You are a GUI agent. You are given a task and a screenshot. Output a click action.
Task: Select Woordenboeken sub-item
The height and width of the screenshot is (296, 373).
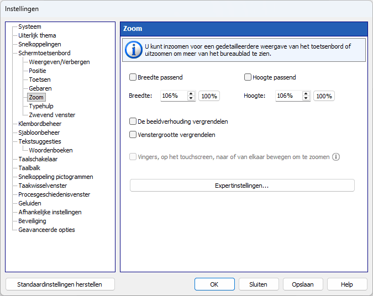(51, 150)
